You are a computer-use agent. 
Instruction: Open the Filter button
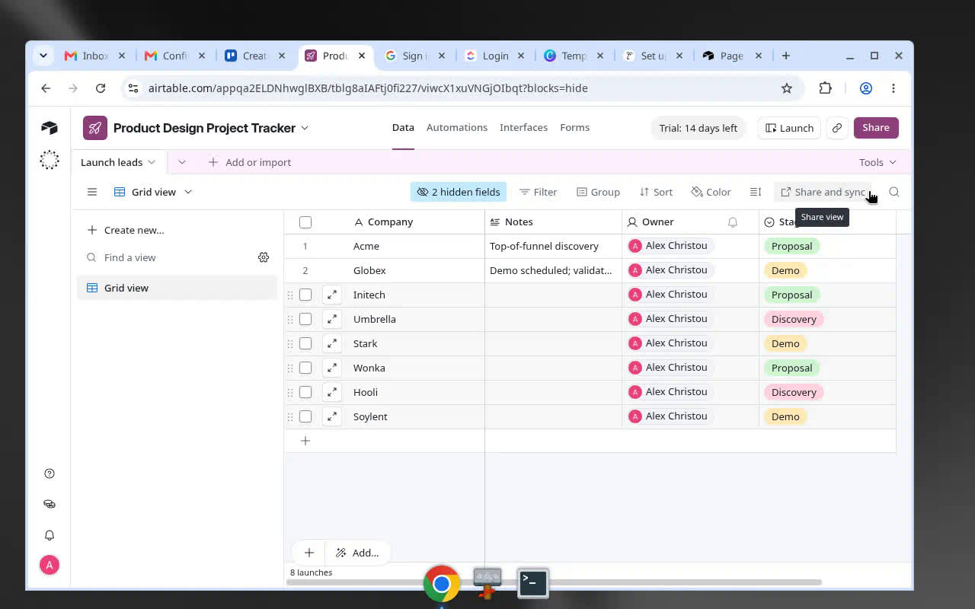coord(538,192)
